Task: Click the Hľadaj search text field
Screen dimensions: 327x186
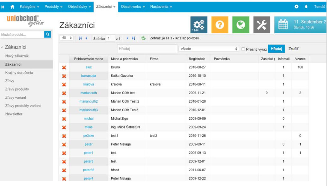Action: coord(147,49)
